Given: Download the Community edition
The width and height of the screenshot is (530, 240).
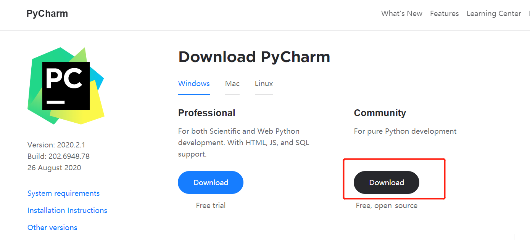Looking at the screenshot, I should 386,182.
